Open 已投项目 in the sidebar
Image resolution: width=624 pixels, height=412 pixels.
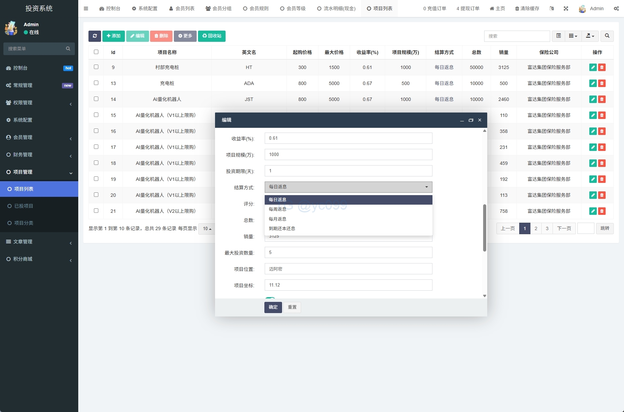click(x=24, y=206)
